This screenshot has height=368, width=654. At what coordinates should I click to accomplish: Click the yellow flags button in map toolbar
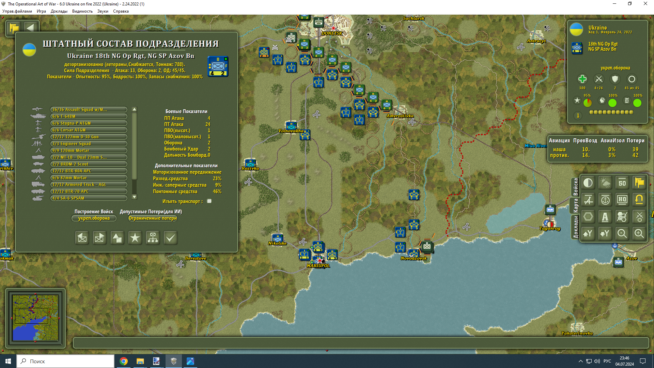639,183
